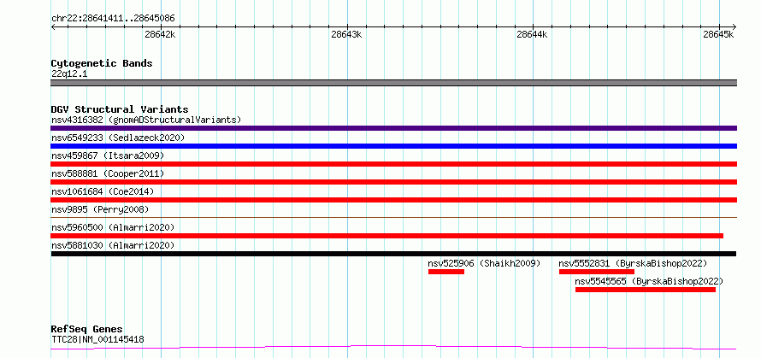Click the chr22:28641411..28645086 coordinate label
The image size is (761, 358).
pos(113,19)
